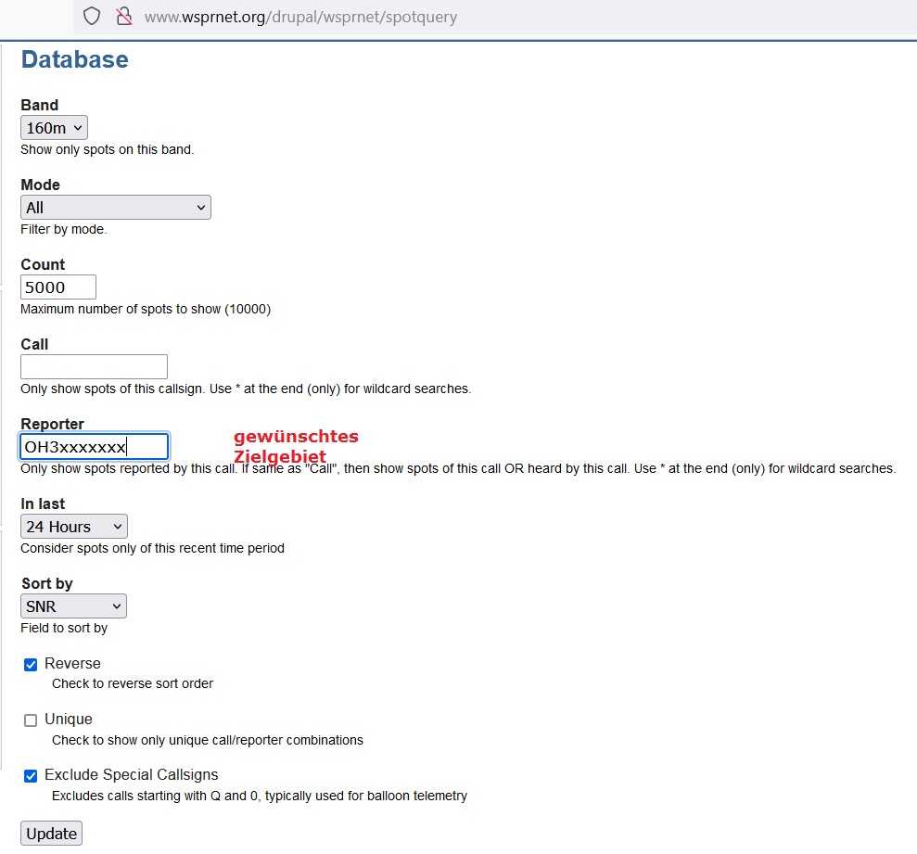Click the tracking protection shield icon
Image resolution: width=917 pixels, height=854 pixels.
91,16
